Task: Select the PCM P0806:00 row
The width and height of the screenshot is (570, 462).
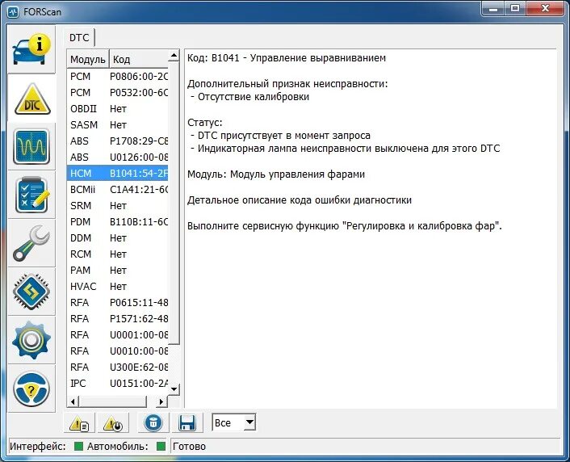Action: (x=118, y=77)
